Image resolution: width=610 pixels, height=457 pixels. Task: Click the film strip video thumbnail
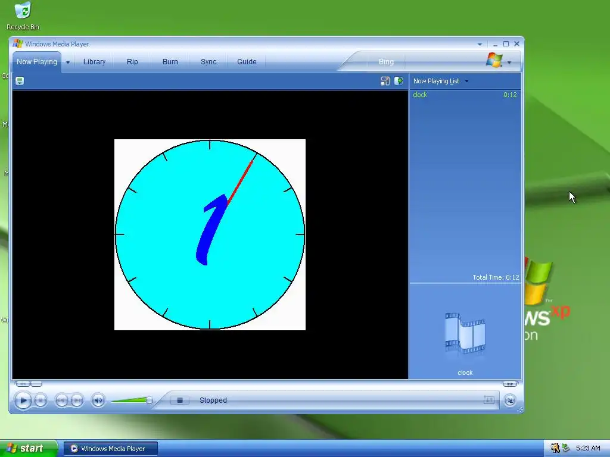pyautogui.click(x=465, y=333)
